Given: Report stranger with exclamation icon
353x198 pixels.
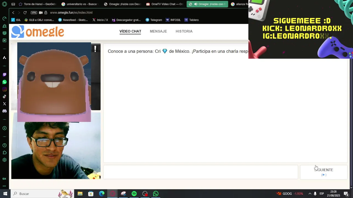Looking at the screenshot, I should pos(95,49).
